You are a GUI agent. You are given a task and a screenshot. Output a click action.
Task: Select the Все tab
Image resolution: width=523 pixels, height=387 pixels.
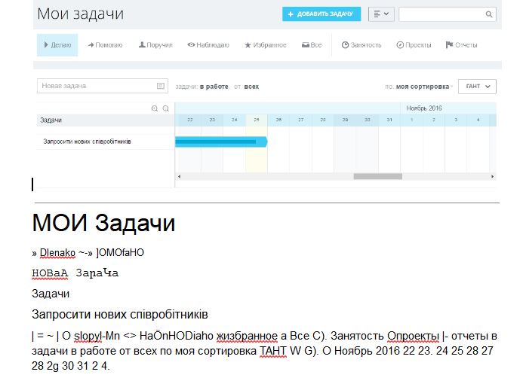[312, 45]
